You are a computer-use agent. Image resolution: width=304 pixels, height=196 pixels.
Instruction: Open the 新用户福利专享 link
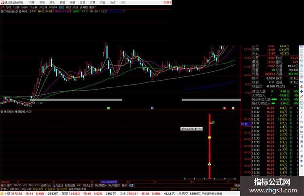[78, 189]
